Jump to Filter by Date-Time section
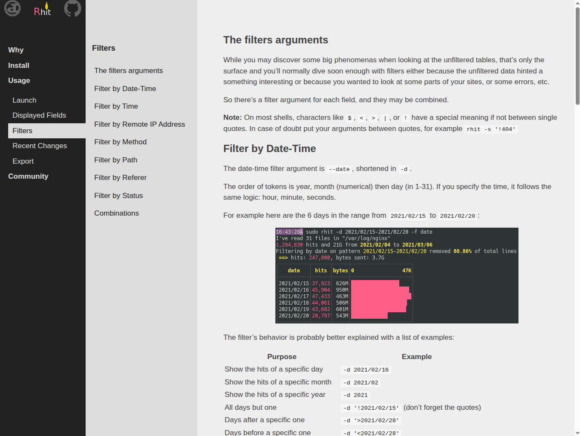The width and height of the screenshot is (580, 436). (125, 88)
